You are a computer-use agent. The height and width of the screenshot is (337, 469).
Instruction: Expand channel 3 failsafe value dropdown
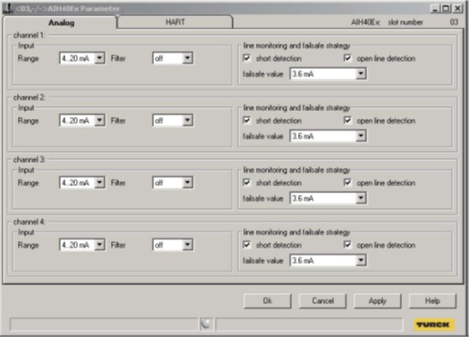pos(361,198)
